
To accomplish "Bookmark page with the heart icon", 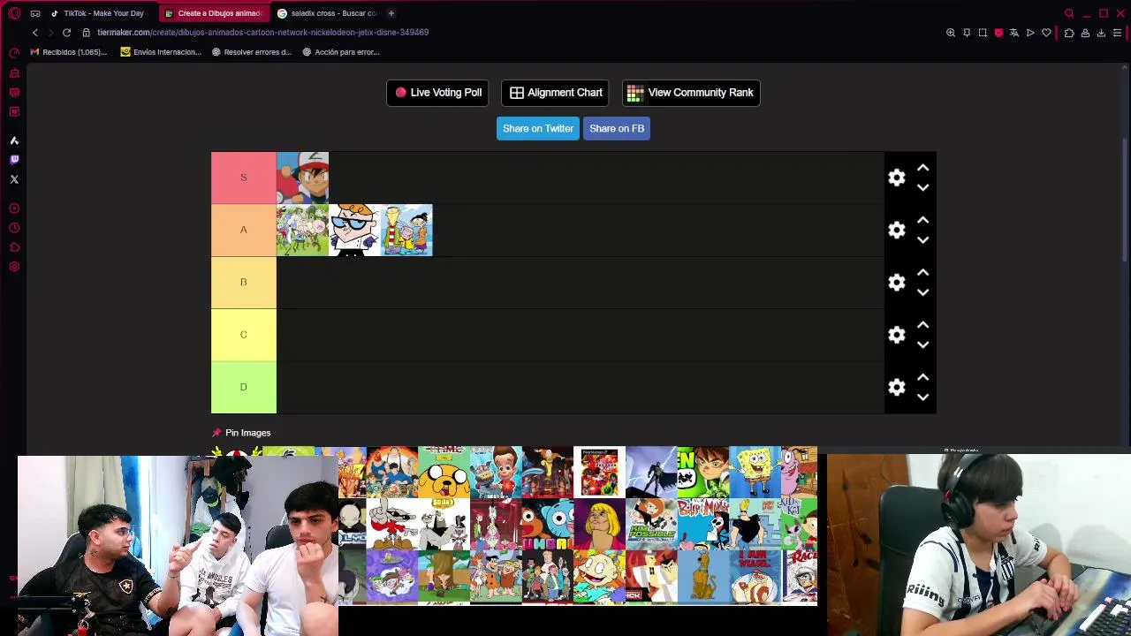I will click(x=1046, y=33).
